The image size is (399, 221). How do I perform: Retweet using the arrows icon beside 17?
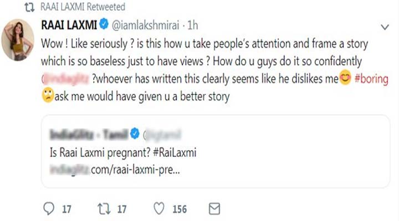(x=104, y=209)
